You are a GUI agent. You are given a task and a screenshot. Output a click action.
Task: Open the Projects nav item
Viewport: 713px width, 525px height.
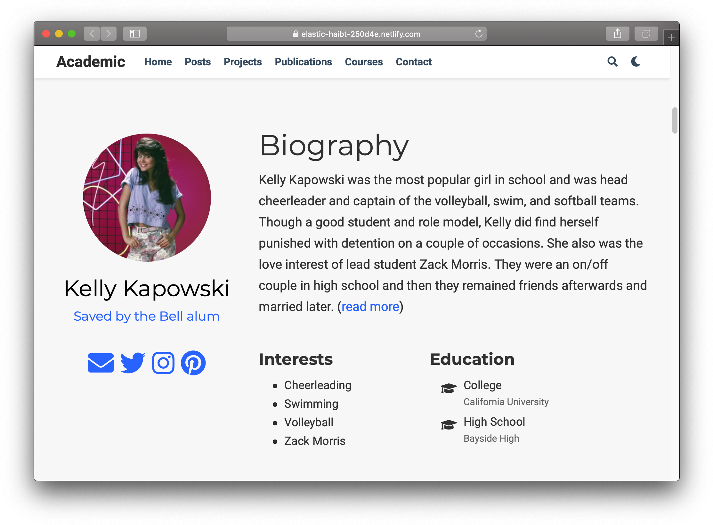click(x=243, y=62)
